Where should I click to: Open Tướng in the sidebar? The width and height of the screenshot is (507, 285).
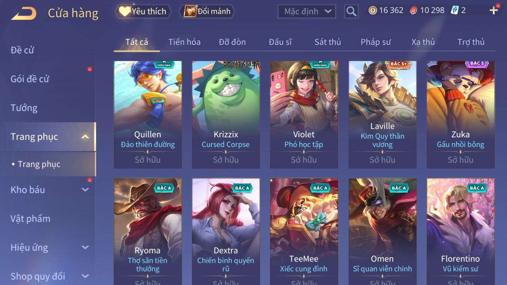24,108
